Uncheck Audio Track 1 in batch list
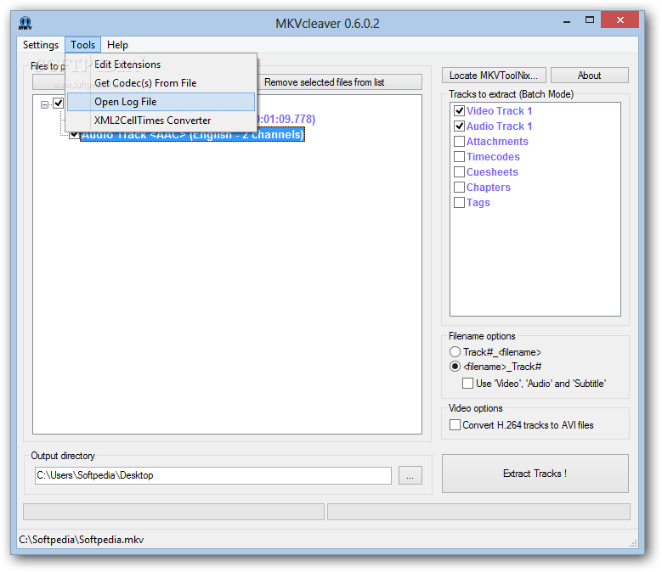 [x=459, y=126]
